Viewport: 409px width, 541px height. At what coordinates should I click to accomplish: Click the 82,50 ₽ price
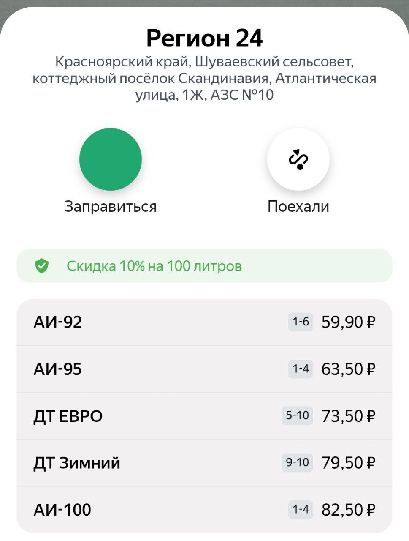(x=348, y=510)
